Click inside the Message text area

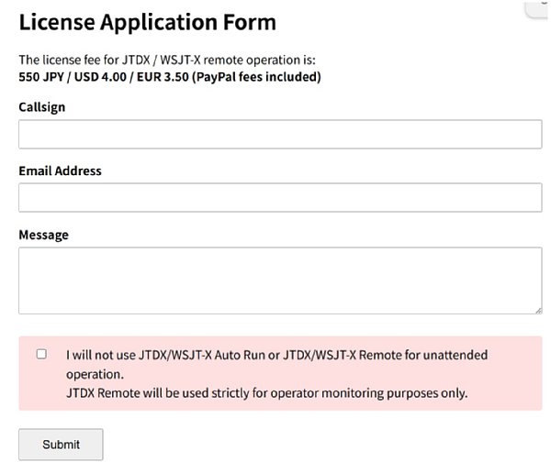point(280,280)
